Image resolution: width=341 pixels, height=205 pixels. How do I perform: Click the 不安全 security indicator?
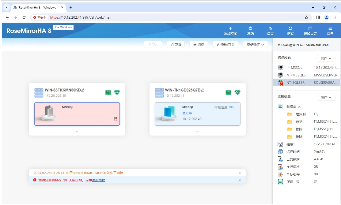40,17
